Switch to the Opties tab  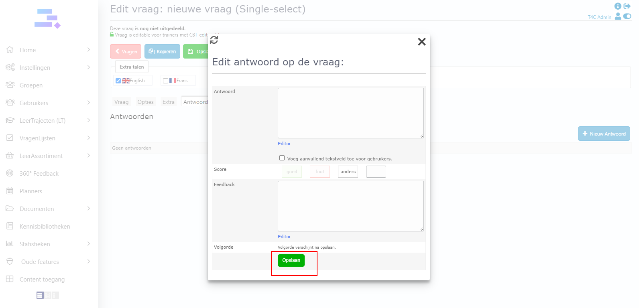pyautogui.click(x=145, y=102)
